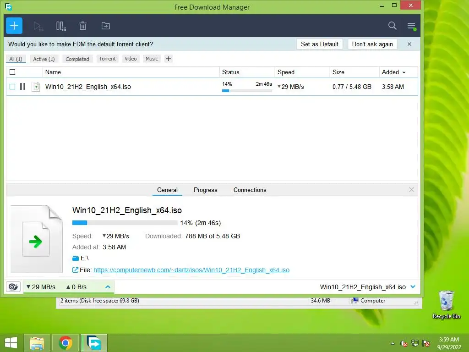Select the Video filter tab

coord(131,59)
